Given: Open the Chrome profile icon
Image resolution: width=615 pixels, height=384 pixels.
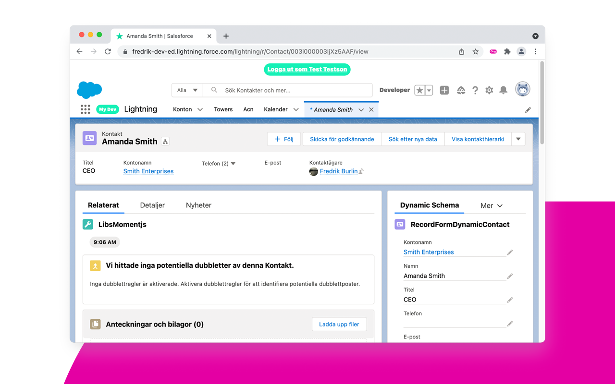Looking at the screenshot, I should click(x=521, y=51).
